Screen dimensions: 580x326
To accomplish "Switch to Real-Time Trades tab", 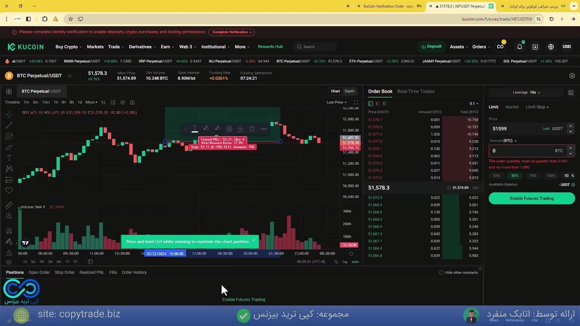I will (x=416, y=91).
